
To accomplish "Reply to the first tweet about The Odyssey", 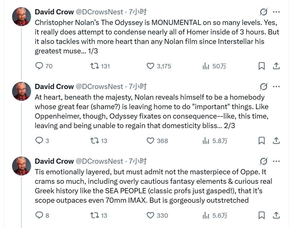I will pyautogui.click(x=44, y=66).
